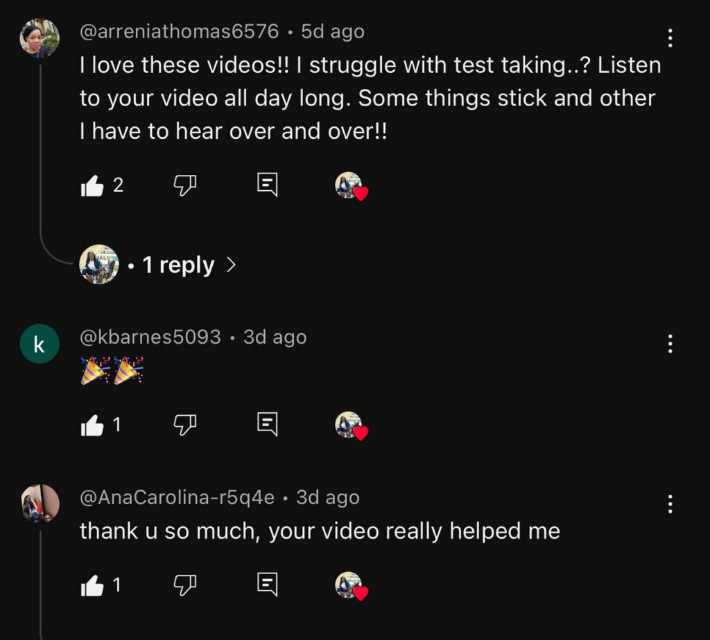Open the @arreniathomas6576 username link

click(x=180, y=32)
